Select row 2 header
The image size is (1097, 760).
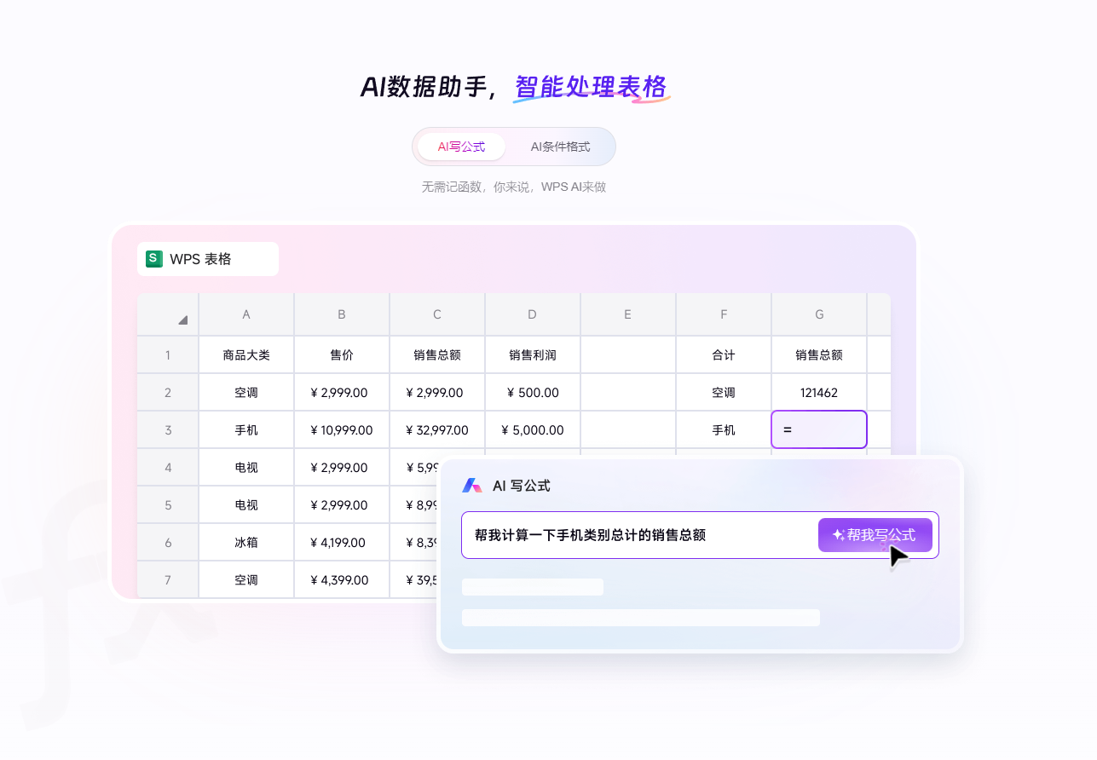pyautogui.click(x=168, y=393)
